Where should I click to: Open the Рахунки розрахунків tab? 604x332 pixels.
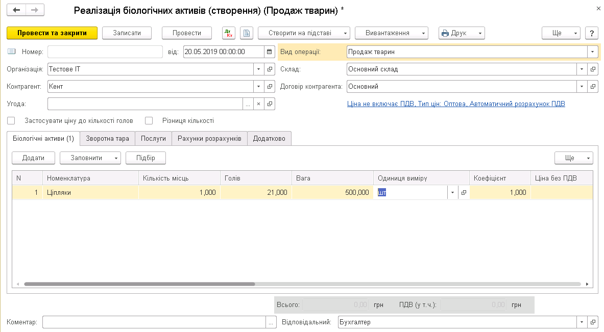tap(209, 139)
